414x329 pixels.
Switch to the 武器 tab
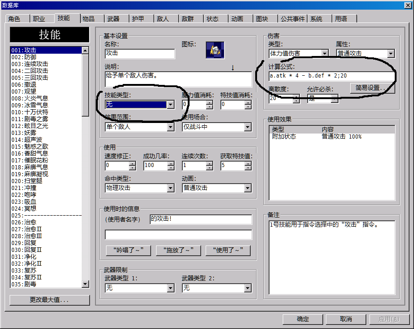coord(117,19)
